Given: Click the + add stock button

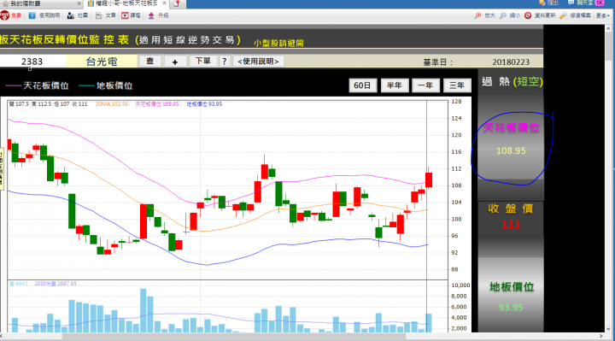Looking at the screenshot, I should pos(175,62).
